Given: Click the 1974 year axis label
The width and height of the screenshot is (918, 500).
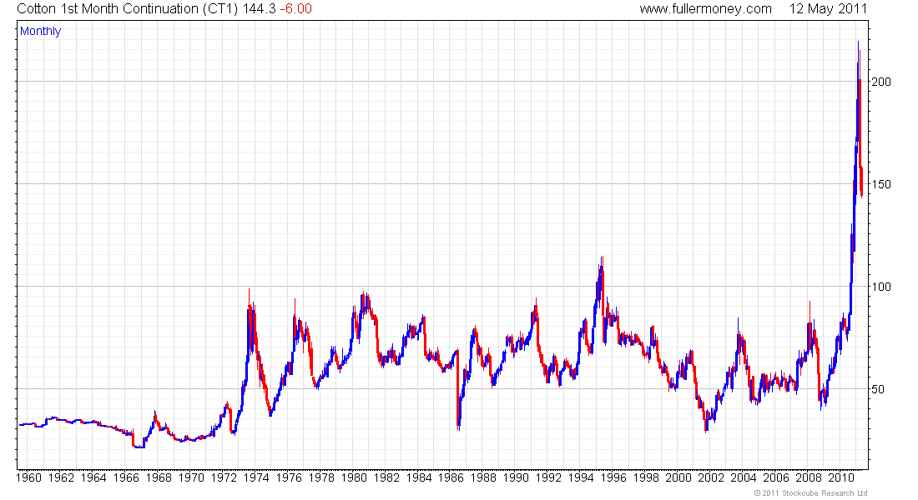Looking at the screenshot, I should click(x=256, y=477).
